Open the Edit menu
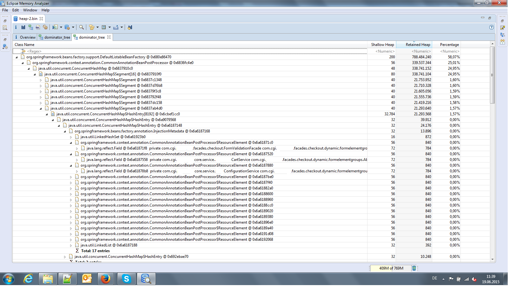The width and height of the screenshot is (509, 287). 16,10
